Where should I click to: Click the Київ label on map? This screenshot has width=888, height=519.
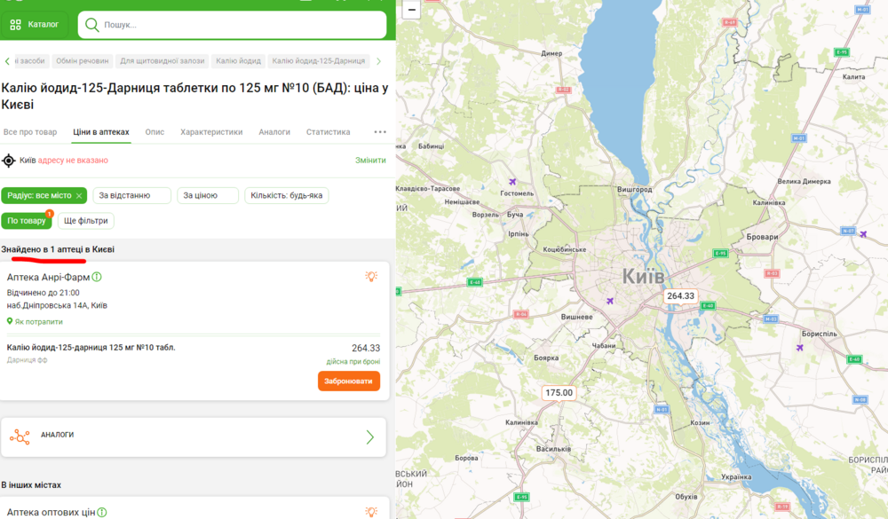643,276
